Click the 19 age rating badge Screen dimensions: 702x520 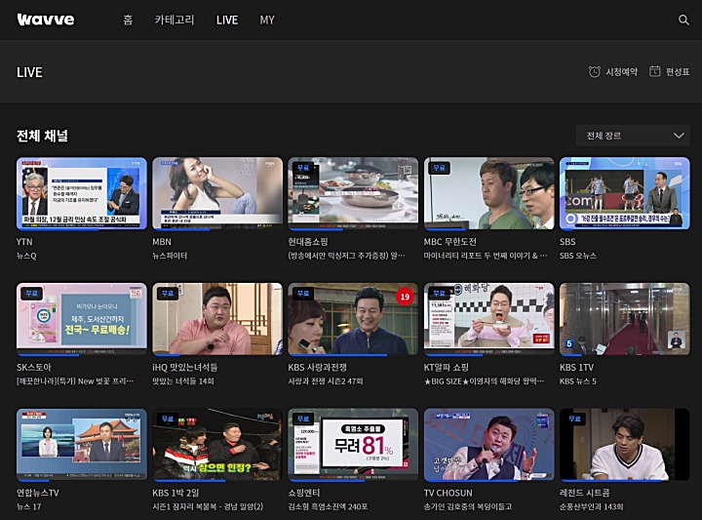(x=405, y=297)
